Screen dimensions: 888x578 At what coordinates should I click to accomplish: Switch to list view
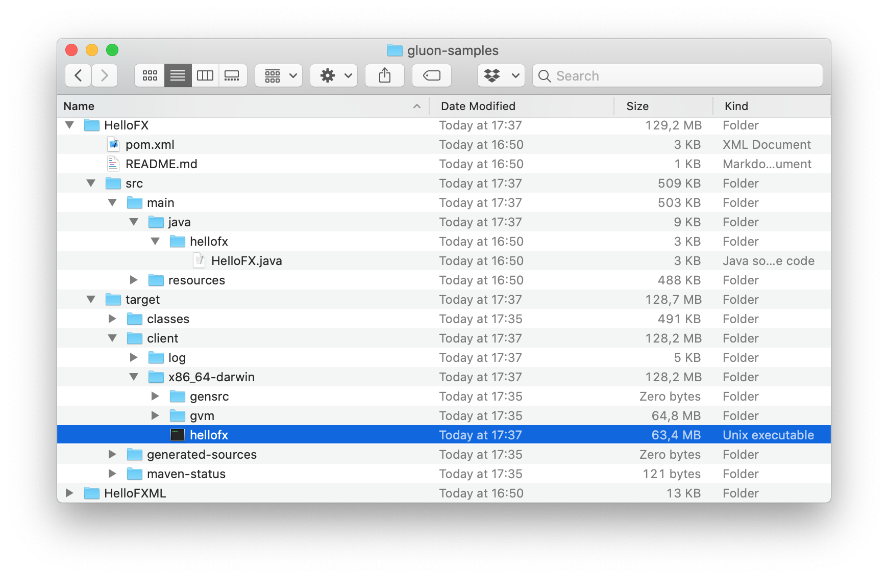178,76
